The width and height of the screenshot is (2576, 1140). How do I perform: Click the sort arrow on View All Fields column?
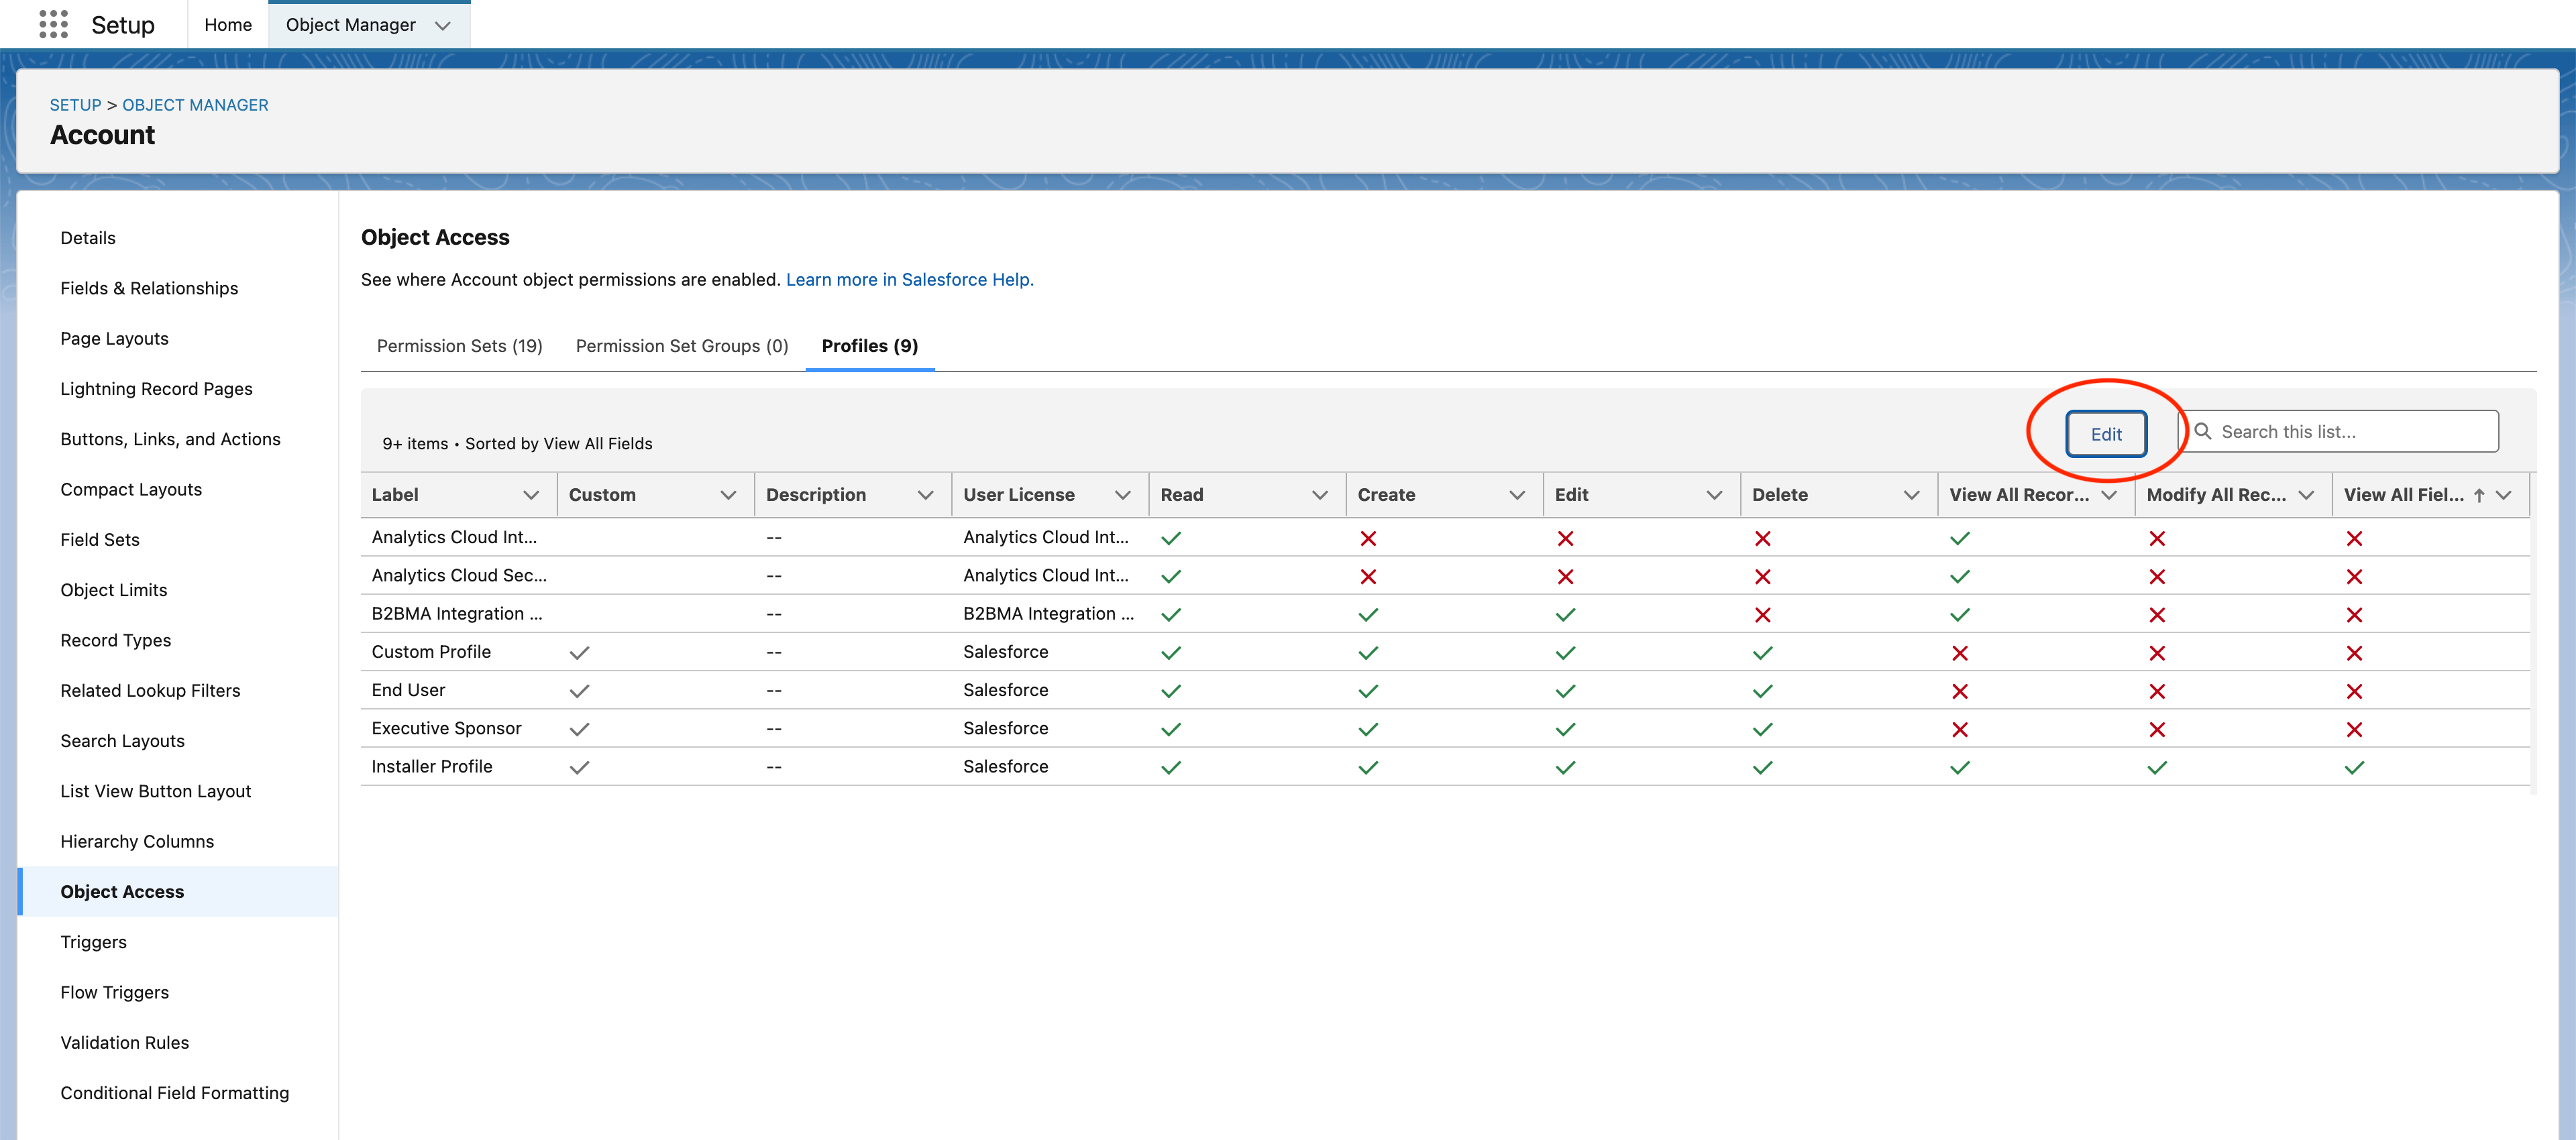(2479, 495)
